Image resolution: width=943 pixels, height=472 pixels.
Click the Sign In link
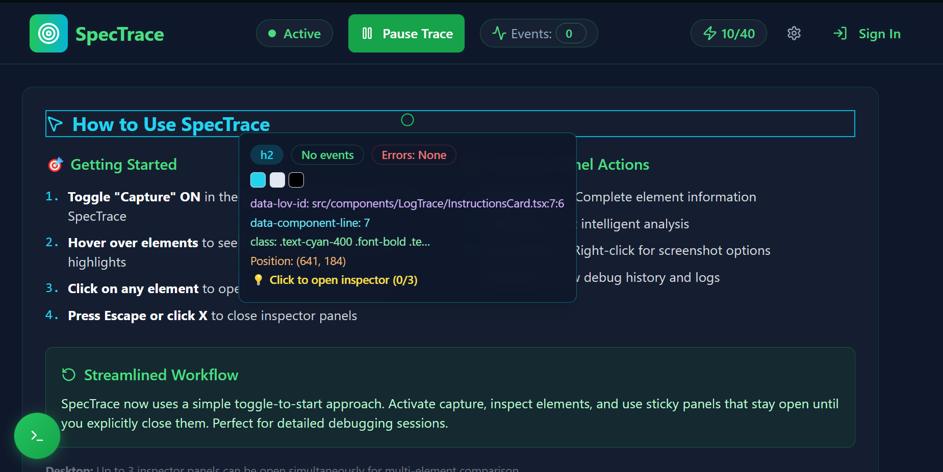879,34
